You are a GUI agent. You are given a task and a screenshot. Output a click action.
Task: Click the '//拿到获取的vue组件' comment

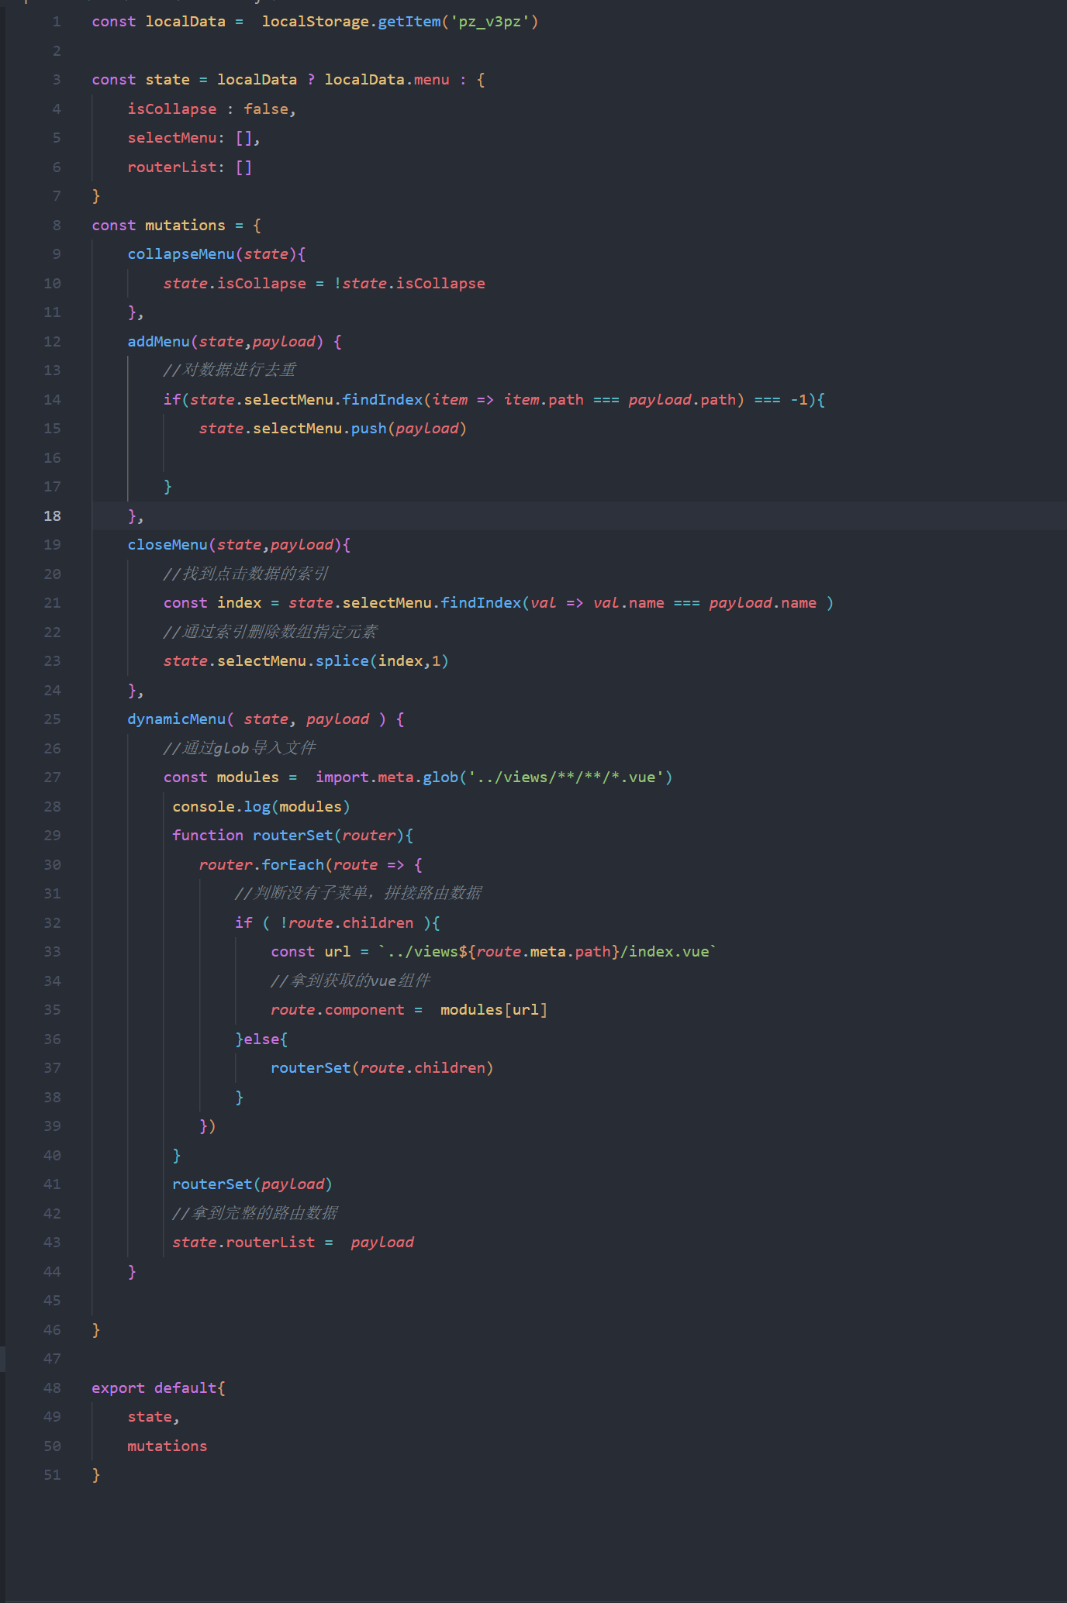click(x=350, y=981)
